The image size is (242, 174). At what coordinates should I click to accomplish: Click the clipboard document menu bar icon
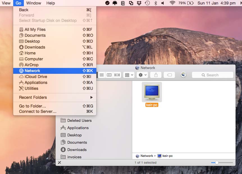point(123,3)
